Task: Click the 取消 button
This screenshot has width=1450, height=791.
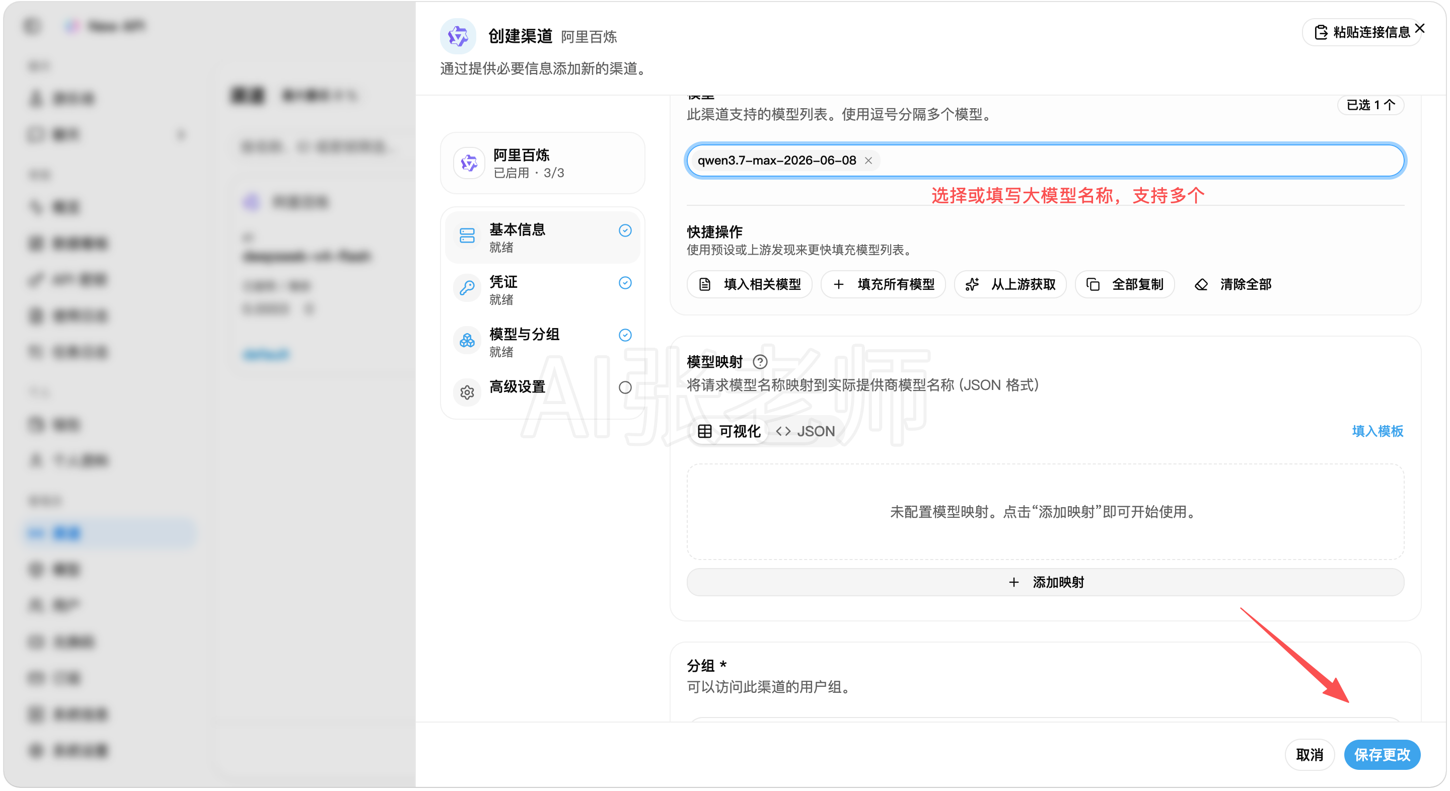Action: point(1309,754)
